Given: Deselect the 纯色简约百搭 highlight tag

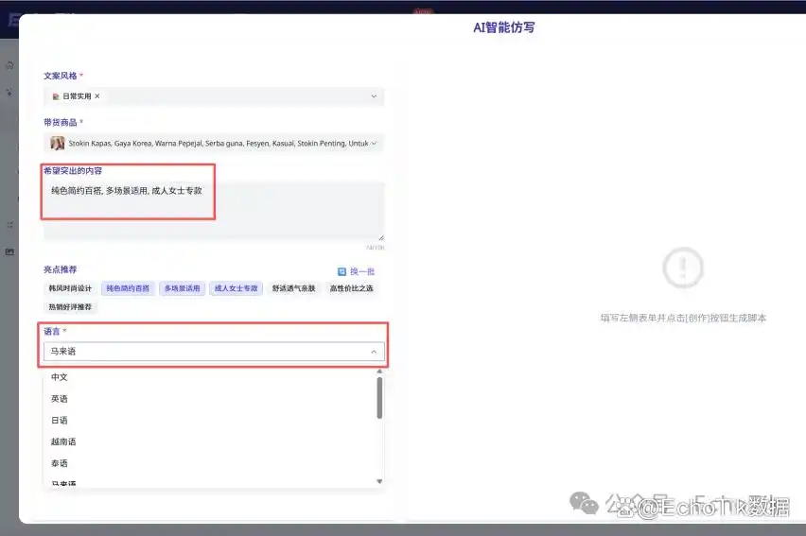Looking at the screenshot, I should click(x=127, y=288).
